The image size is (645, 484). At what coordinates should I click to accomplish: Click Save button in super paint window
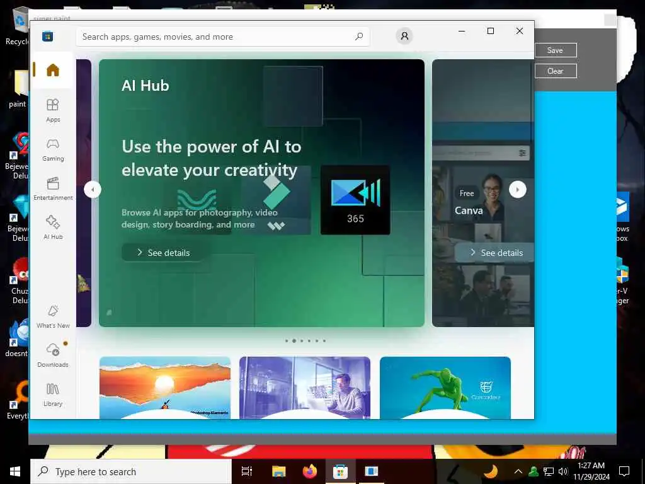tap(556, 50)
